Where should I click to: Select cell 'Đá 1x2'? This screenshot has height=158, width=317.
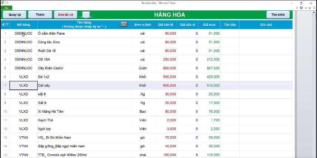(84, 77)
